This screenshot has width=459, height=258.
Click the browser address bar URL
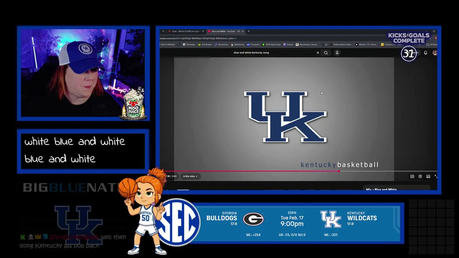[x=198, y=38]
